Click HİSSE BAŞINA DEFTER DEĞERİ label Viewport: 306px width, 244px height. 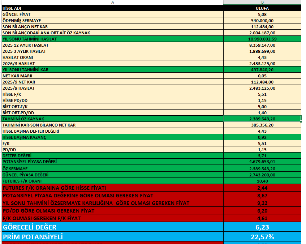(x=112, y=131)
